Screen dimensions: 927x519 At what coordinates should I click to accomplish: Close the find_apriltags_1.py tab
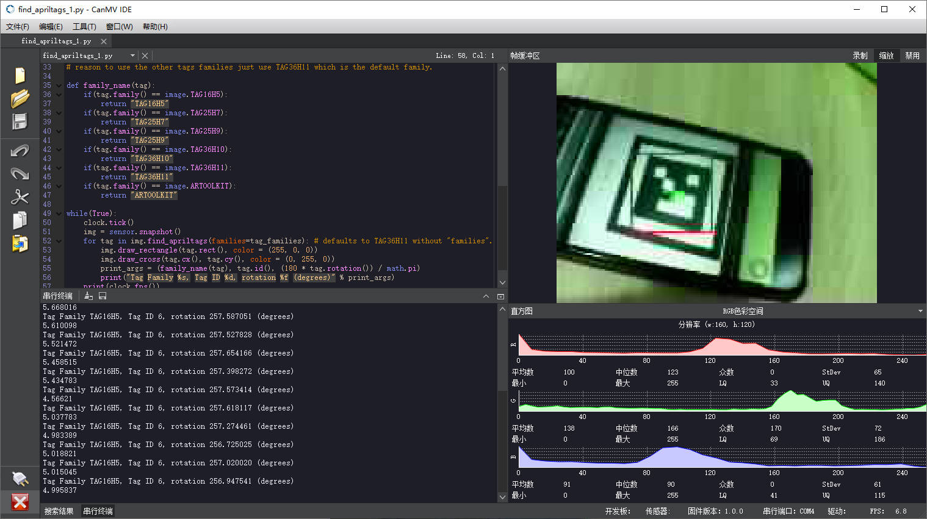(104, 41)
